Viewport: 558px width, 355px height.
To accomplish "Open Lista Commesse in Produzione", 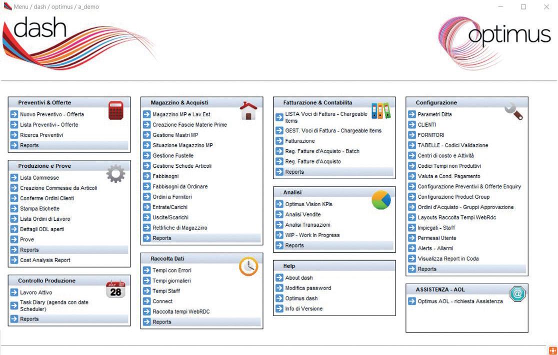I will tap(39, 178).
